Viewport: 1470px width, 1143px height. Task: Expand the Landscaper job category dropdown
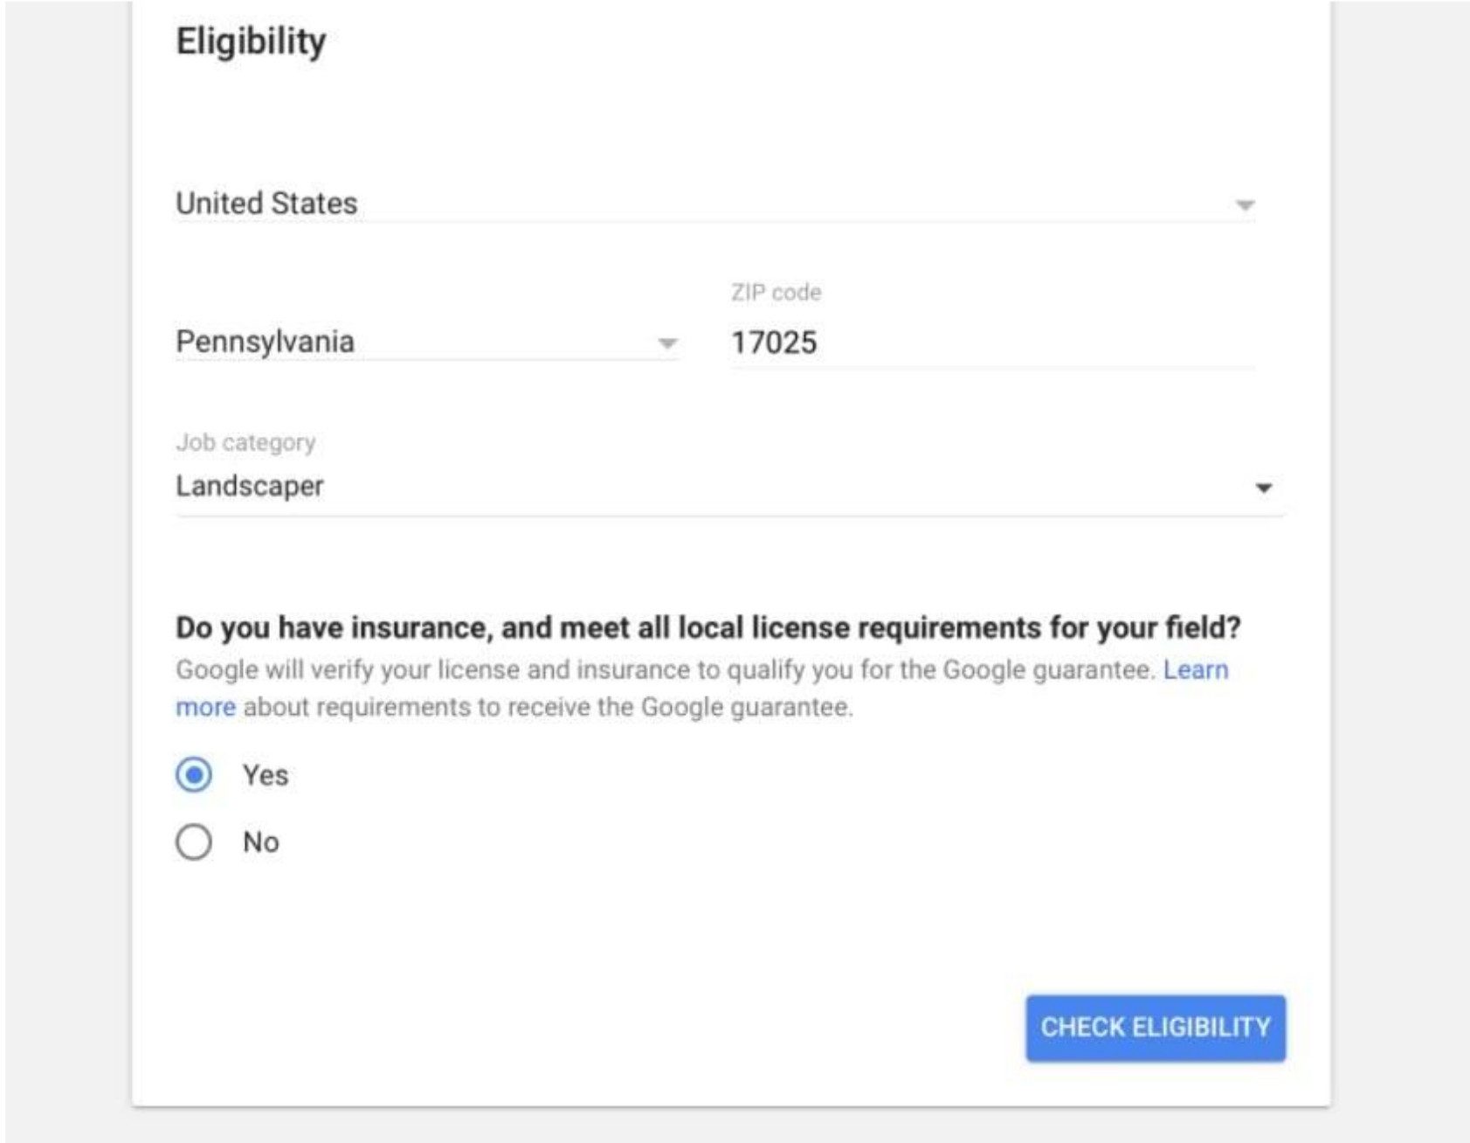(x=730, y=487)
